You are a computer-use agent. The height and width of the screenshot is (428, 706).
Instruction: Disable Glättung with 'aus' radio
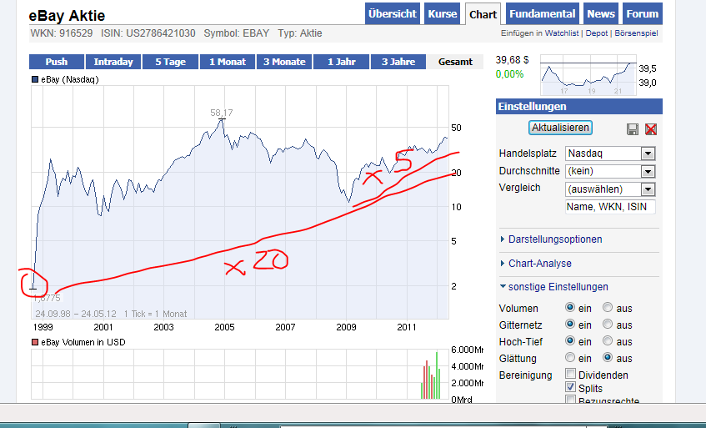[x=608, y=357]
